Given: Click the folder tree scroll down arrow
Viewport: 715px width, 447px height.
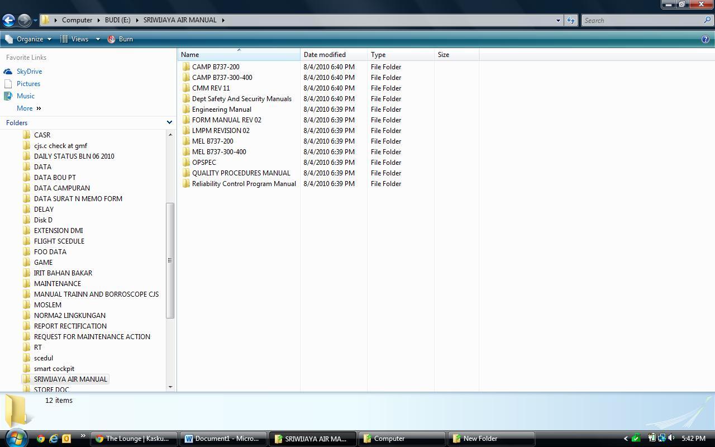Looking at the screenshot, I should coord(170,387).
